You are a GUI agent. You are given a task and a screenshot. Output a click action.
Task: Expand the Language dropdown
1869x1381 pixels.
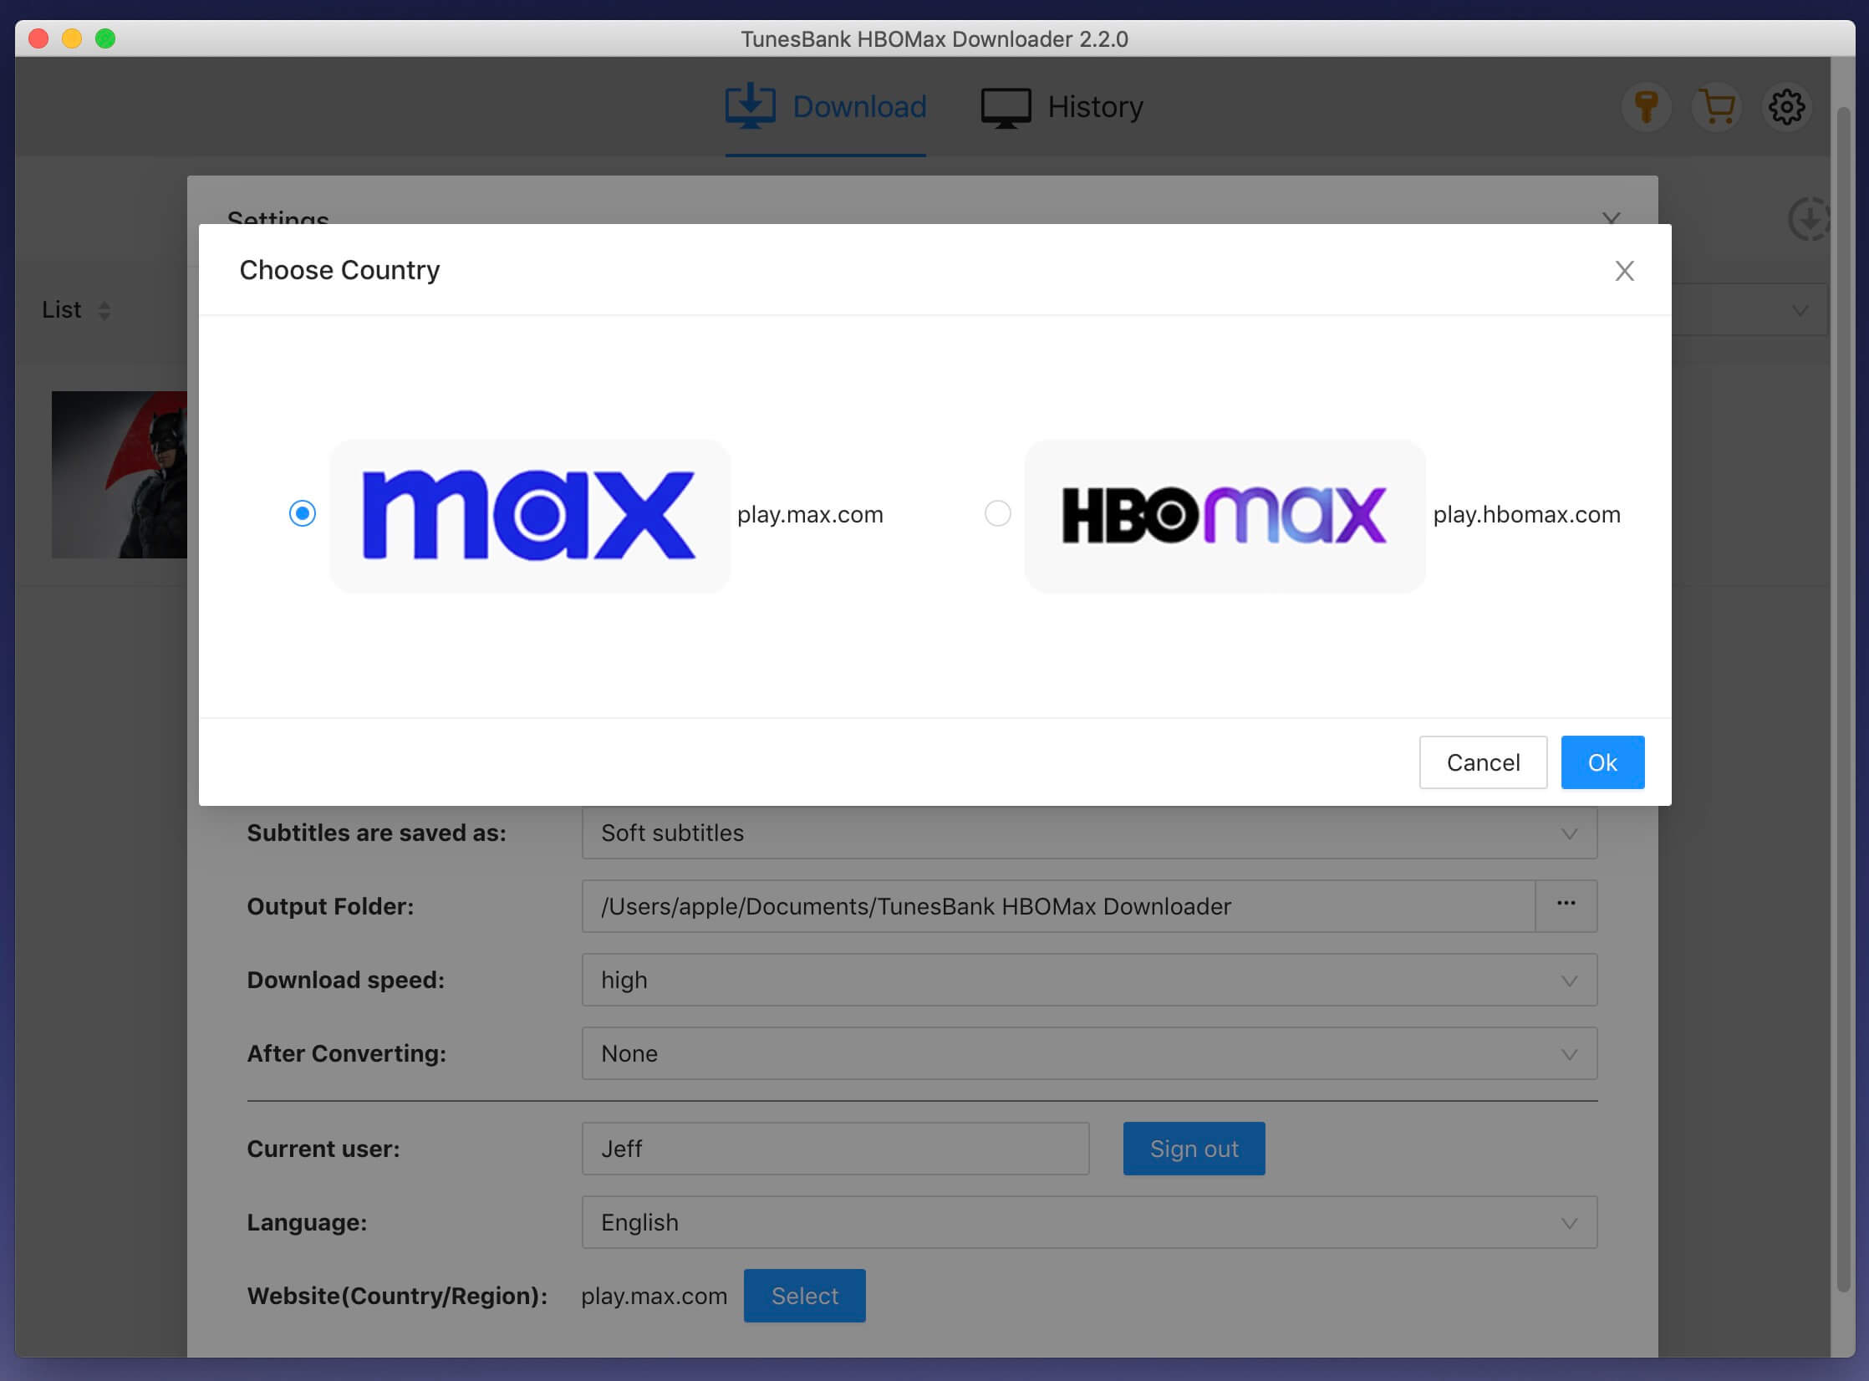click(x=1089, y=1222)
